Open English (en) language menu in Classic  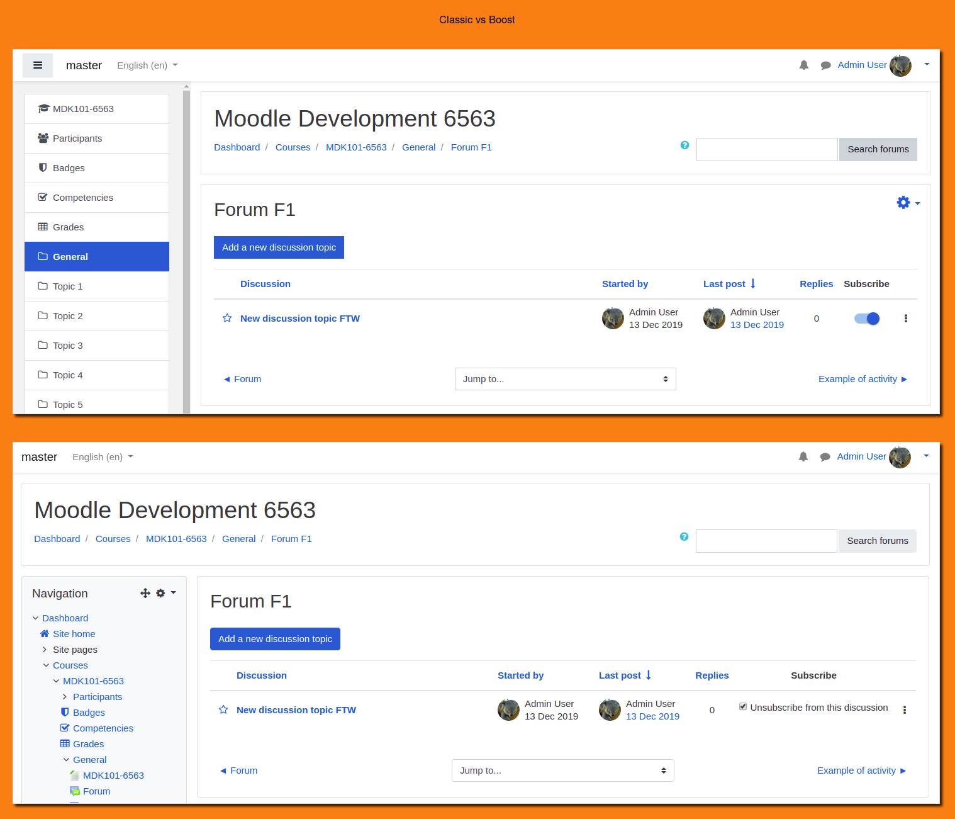pyautogui.click(x=103, y=457)
